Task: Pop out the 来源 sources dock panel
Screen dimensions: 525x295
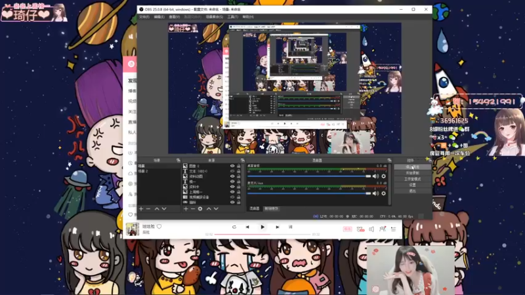Action: point(242,161)
